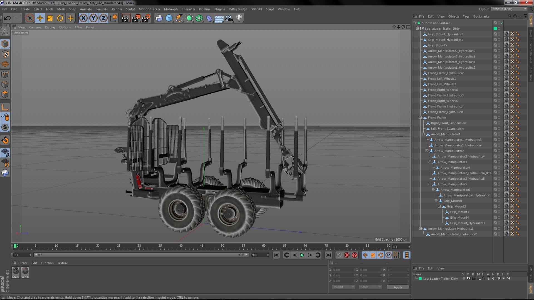
Task: Open Subdivision Surface generator icon
Action: tap(189, 18)
